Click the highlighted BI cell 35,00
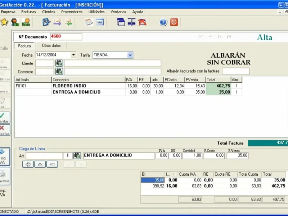The image size is (288, 216). pos(153,180)
